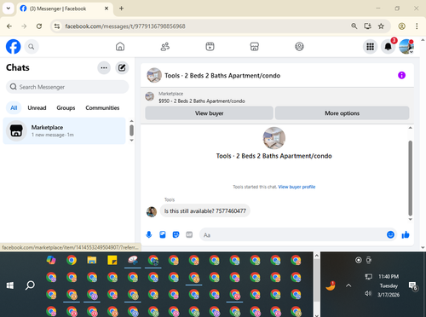Open the Windows Start button
The image size is (426, 317).
click(10, 285)
